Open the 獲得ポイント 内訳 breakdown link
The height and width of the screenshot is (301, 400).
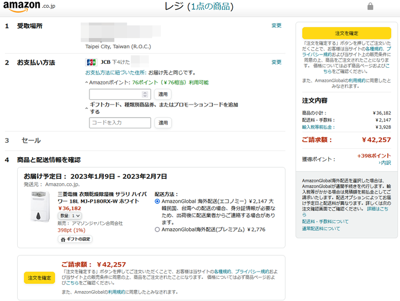[x=384, y=163]
